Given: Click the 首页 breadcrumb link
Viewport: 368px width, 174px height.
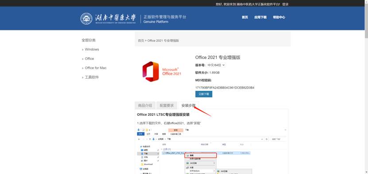Looking at the screenshot, I should 141,41.
